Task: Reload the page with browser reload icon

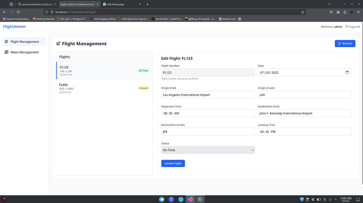Action: tap(18, 12)
